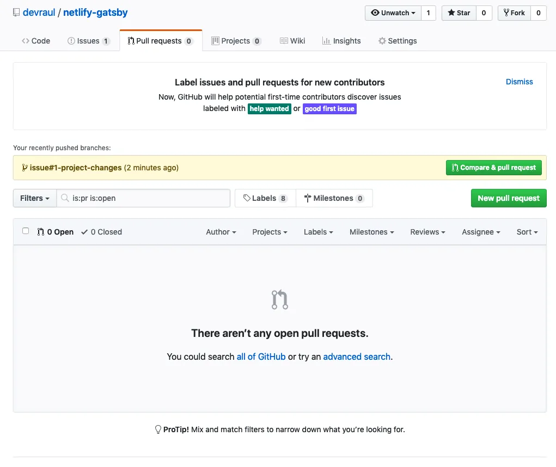This screenshot has width=556, height=467.
Task: Toggle the select-all pull requests checkbox
Action: [26, 231]
